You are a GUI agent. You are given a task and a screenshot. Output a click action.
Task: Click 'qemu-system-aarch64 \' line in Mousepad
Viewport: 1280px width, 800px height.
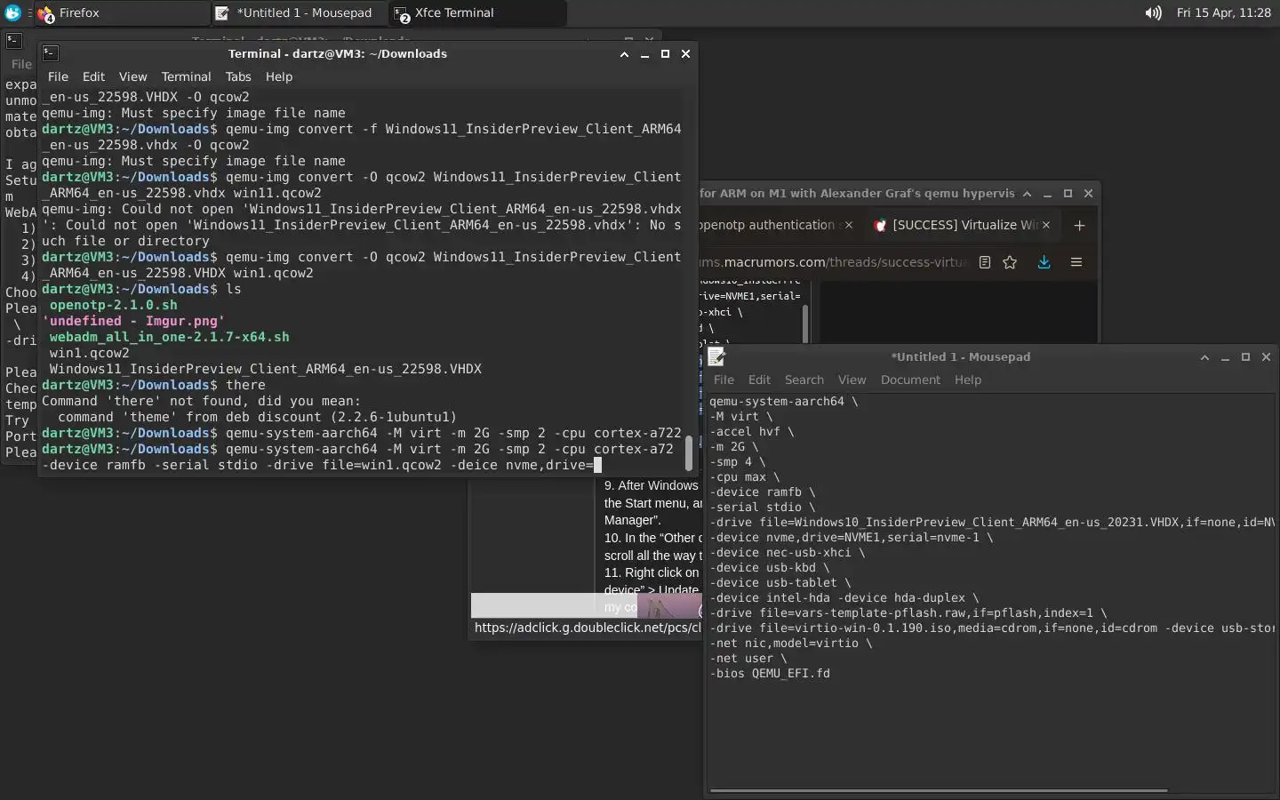784,402
